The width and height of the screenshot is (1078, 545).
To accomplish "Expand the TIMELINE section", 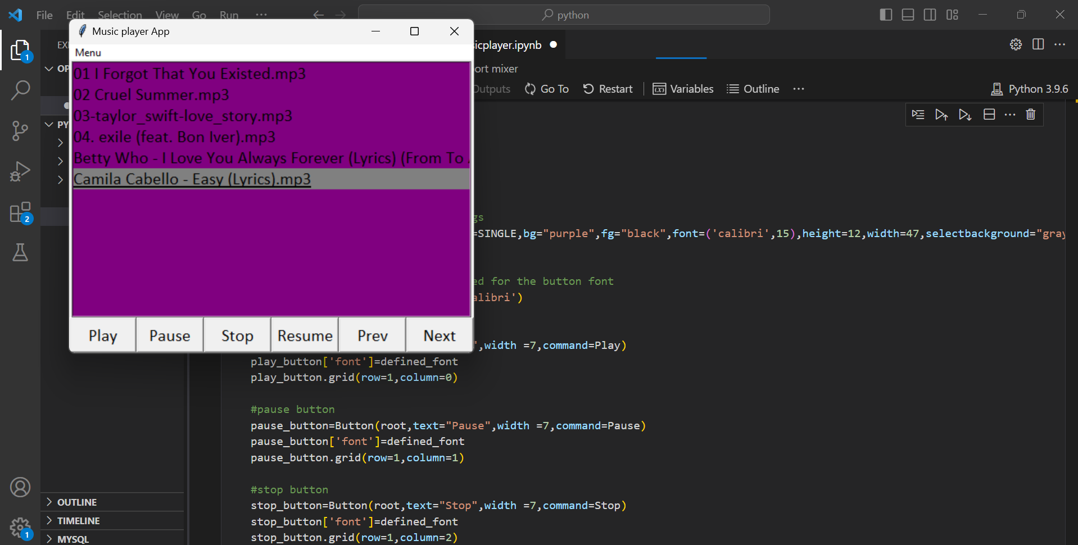I will (79, 520).
